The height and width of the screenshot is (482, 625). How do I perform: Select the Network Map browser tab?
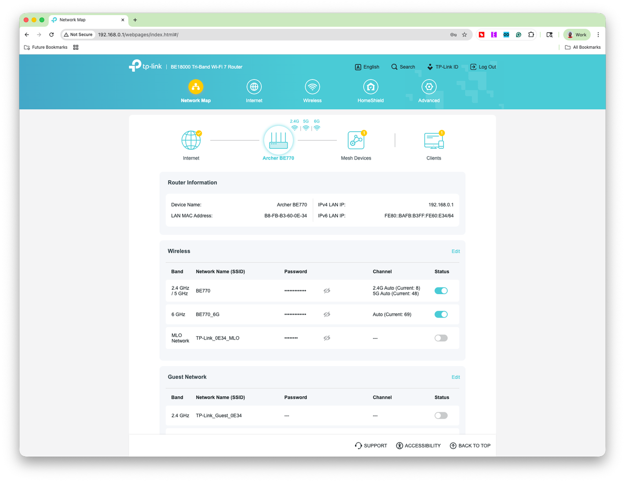[88, 20]
